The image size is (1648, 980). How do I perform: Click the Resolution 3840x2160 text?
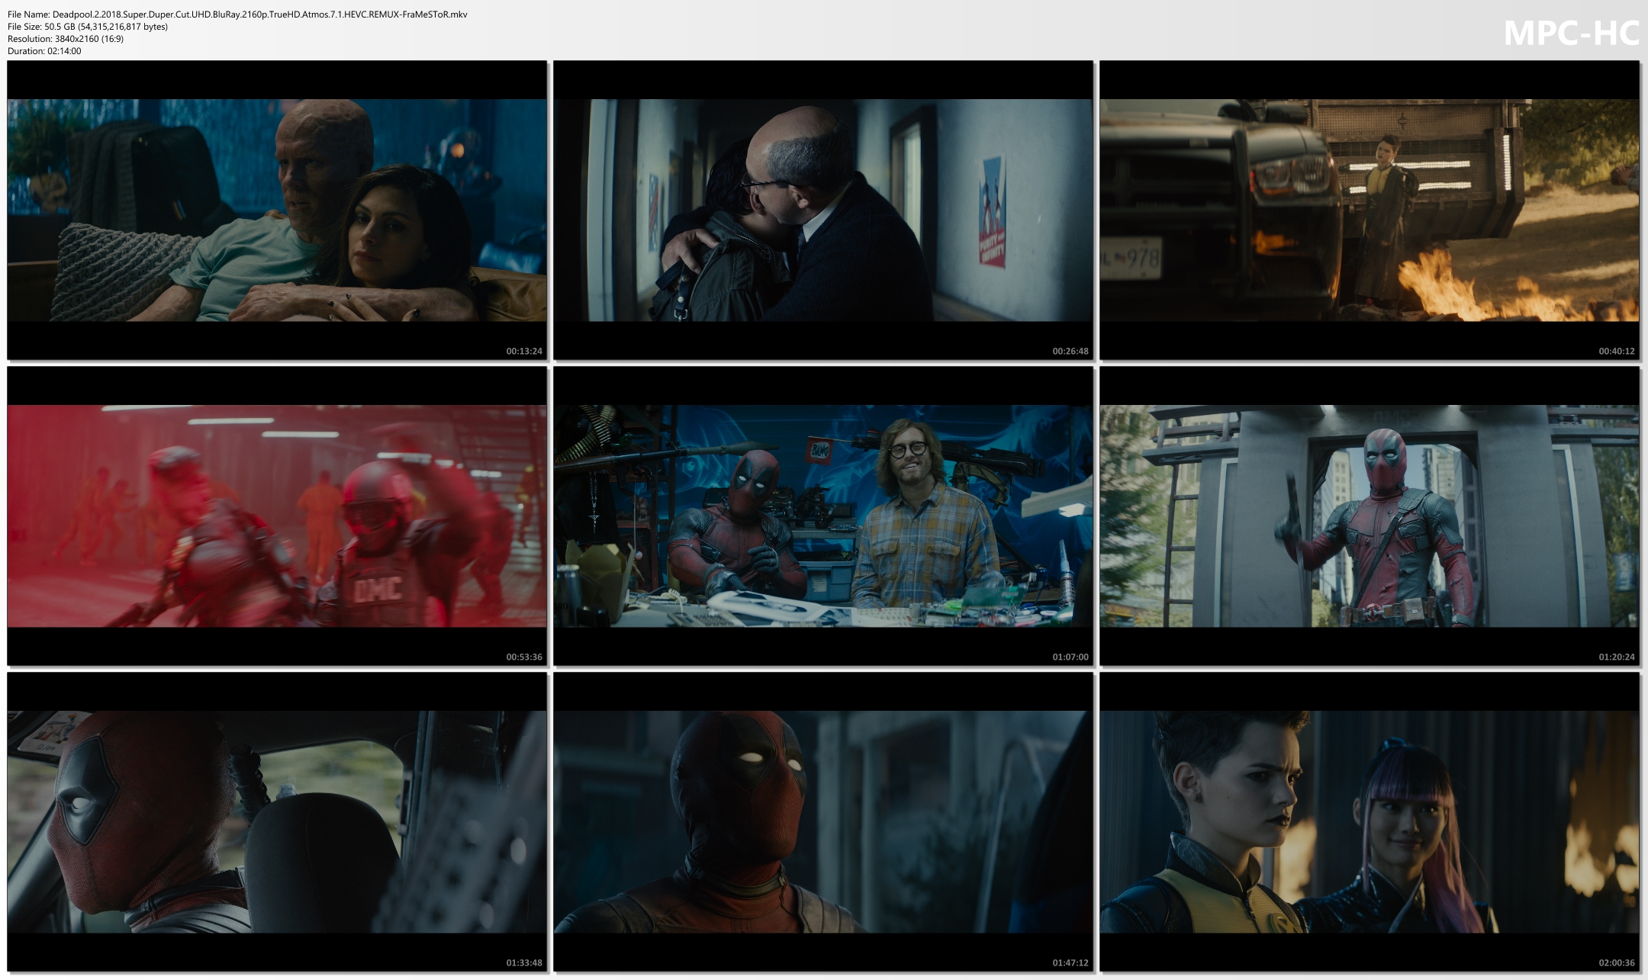tap(66, 39)
